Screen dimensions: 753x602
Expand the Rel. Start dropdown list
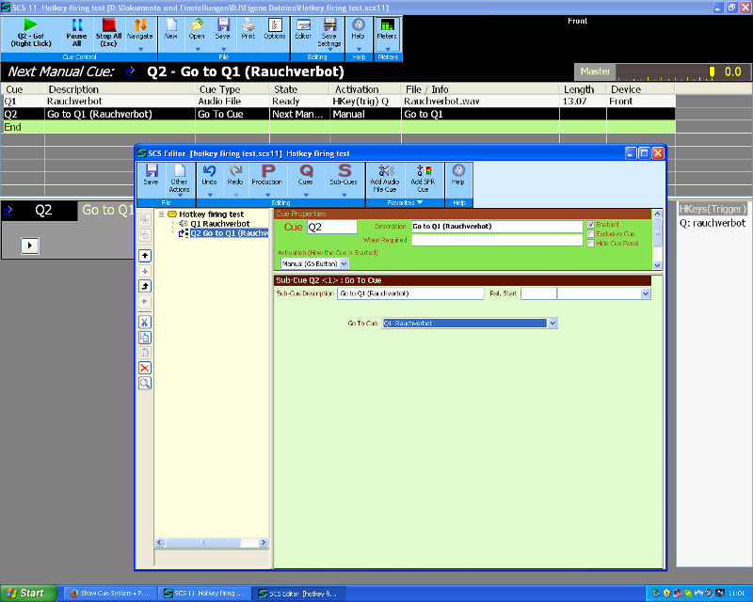click(645, 293)
